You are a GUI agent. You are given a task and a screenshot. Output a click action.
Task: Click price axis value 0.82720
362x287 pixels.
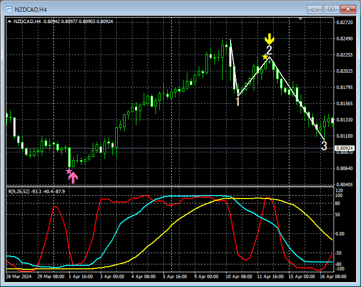coord(344,23)
